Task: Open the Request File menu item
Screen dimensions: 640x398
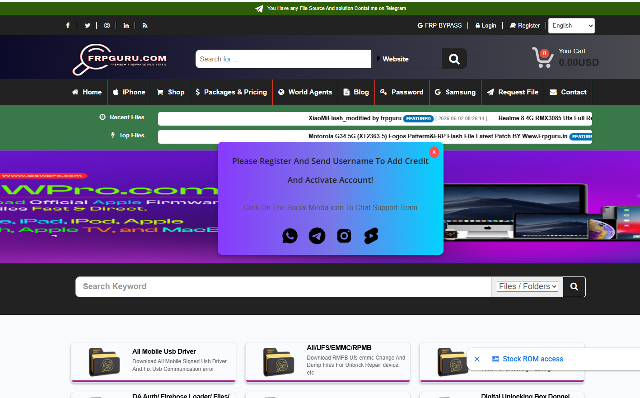Action: click(x=513, y=92)
